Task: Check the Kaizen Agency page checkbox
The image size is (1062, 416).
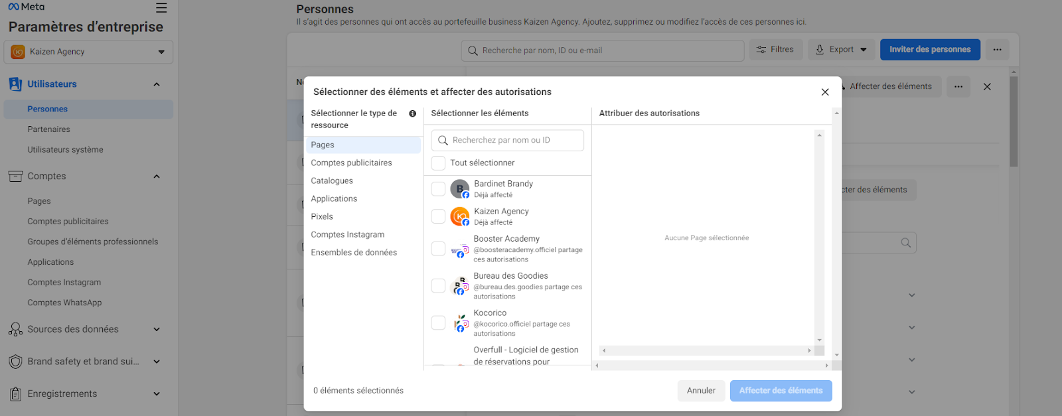Action: pos(438,216)
